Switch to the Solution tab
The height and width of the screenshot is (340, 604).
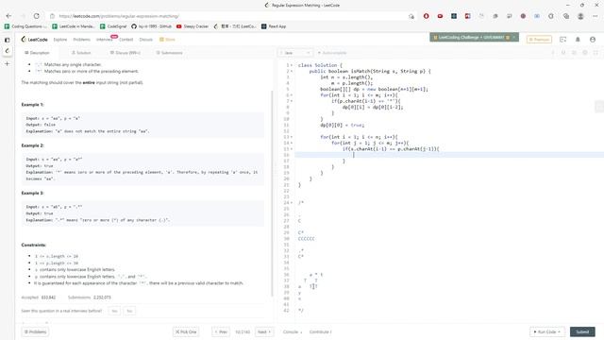(81, 53)
